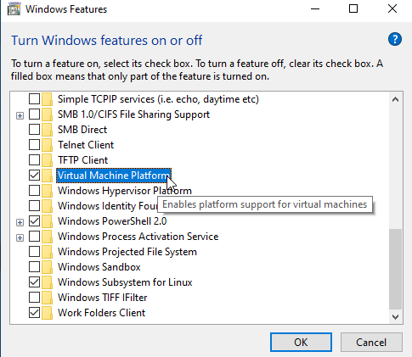This screenshot has width=412, height=357.
Task: Uncheck Windows PowerShell 2.0 checkbox
Action: click(x=34, y=221)
